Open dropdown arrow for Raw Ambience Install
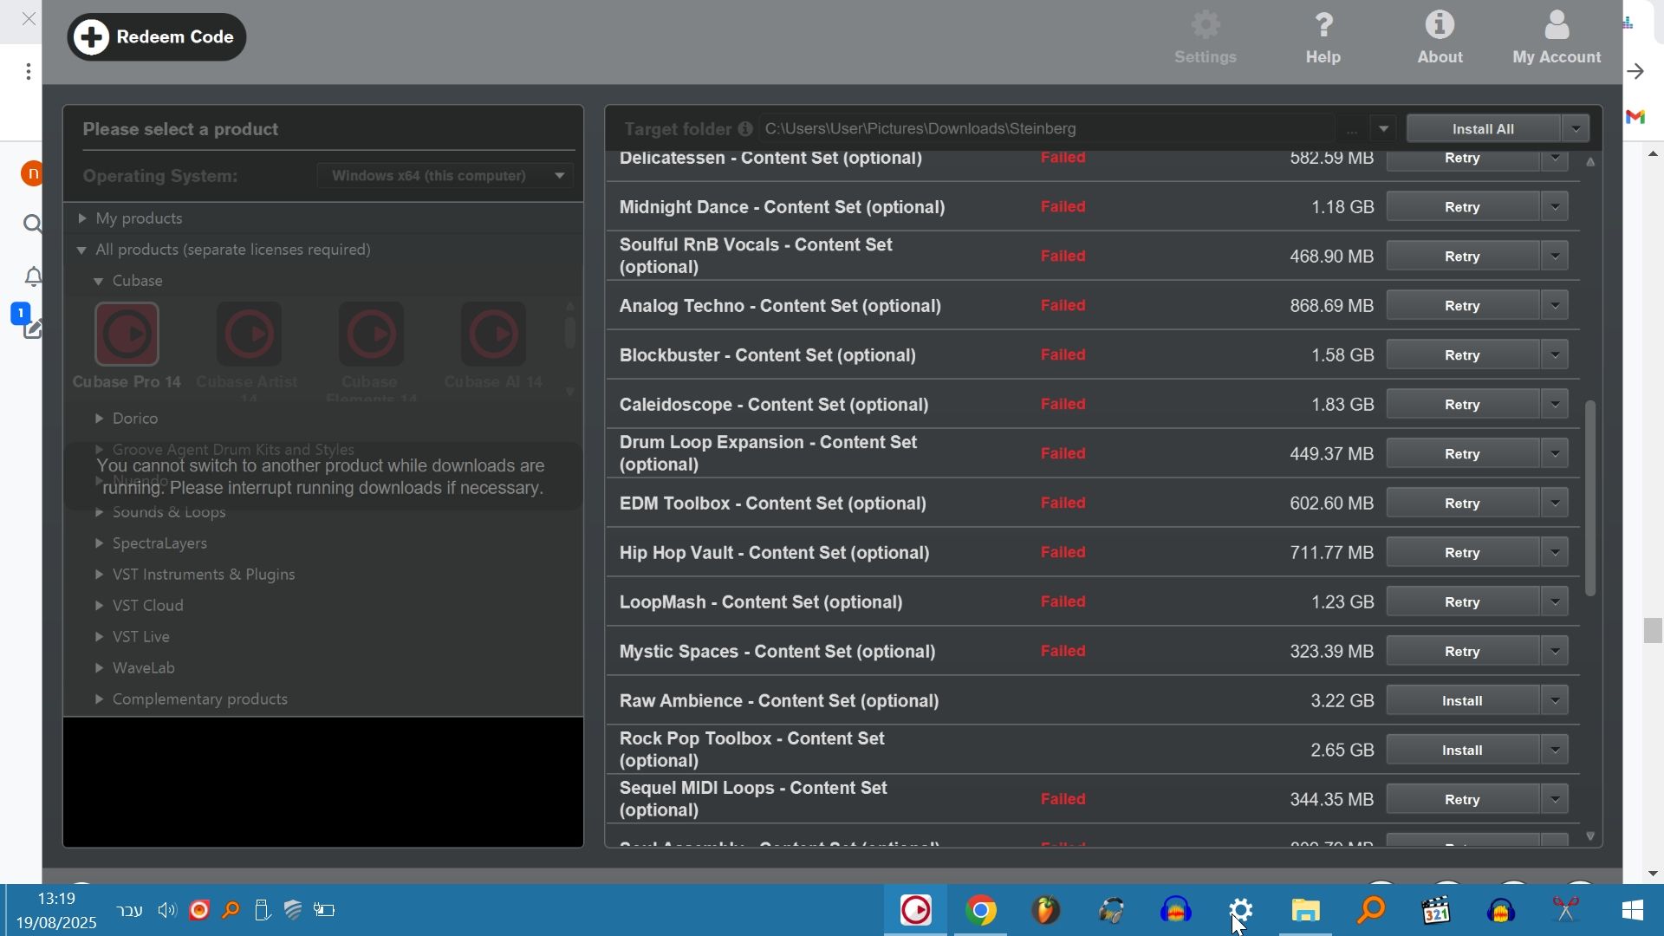 pos(1555,701)
